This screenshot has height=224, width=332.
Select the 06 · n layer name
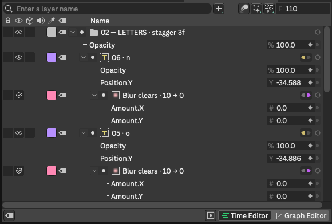121,57
